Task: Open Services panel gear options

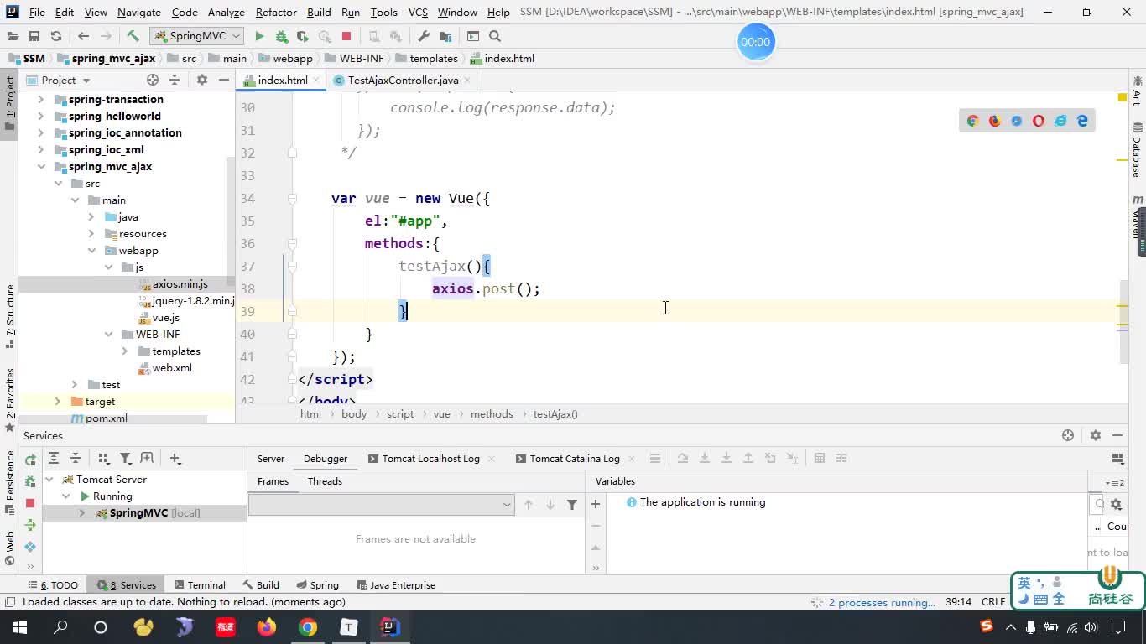Action: pos(1095,435)
